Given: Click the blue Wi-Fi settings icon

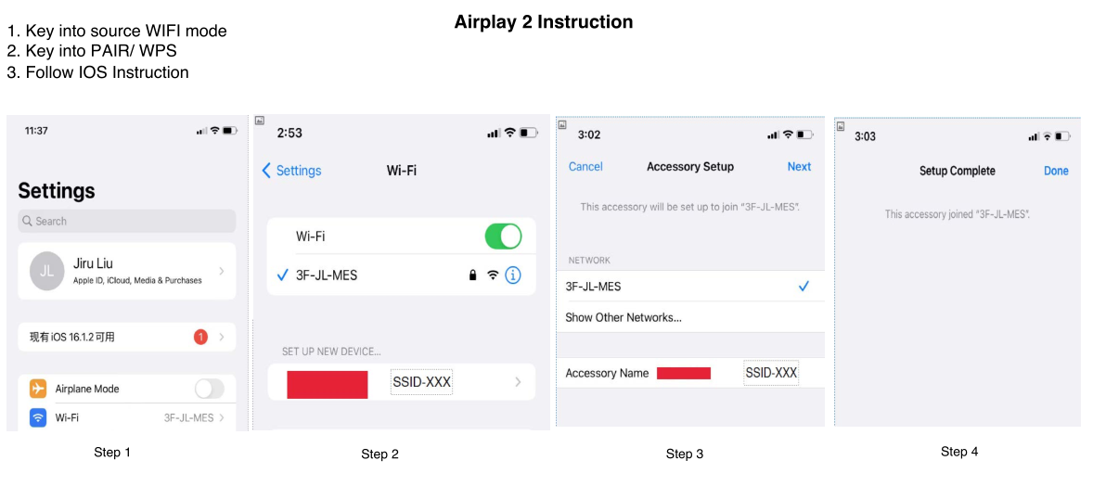Looking at the screenshot, I should coord(38,417).
